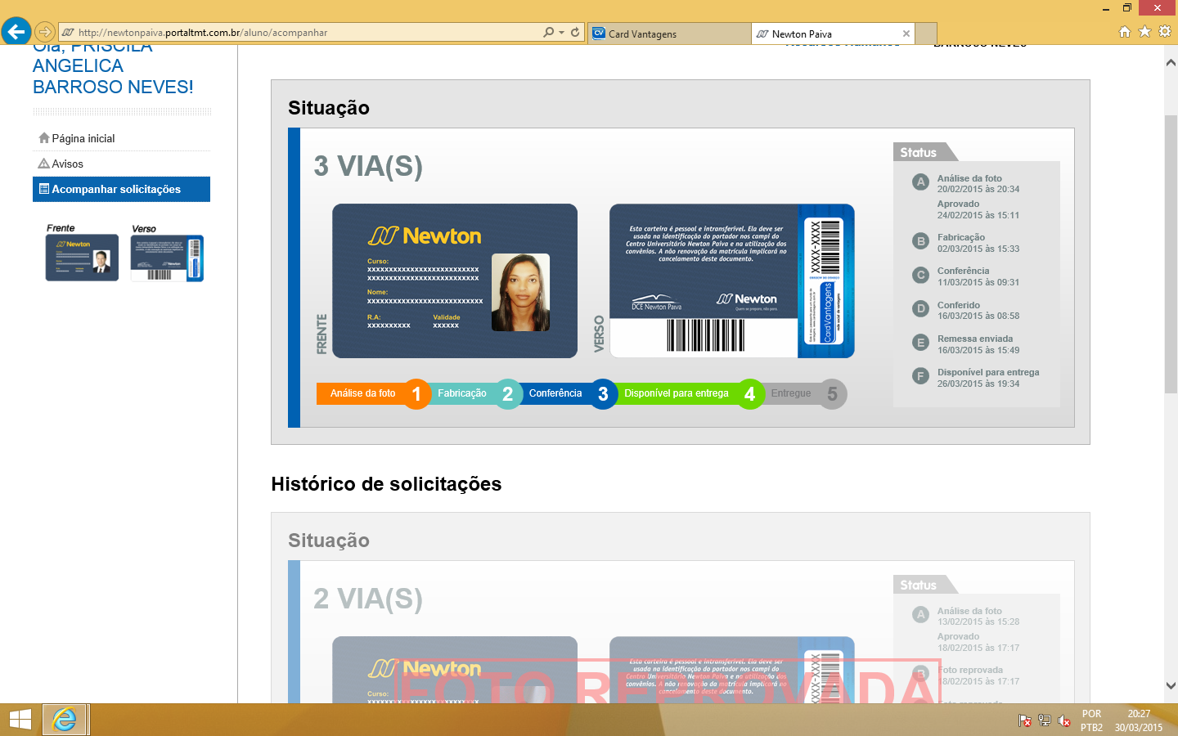Click Internet Explorer icon in taskbar

click(65, 720)
